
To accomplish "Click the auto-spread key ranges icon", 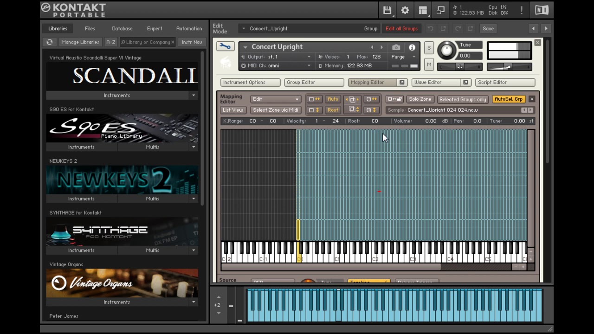I will pos(314,99).
